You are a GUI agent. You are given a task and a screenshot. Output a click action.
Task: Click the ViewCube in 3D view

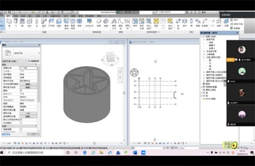coord(110,59)
